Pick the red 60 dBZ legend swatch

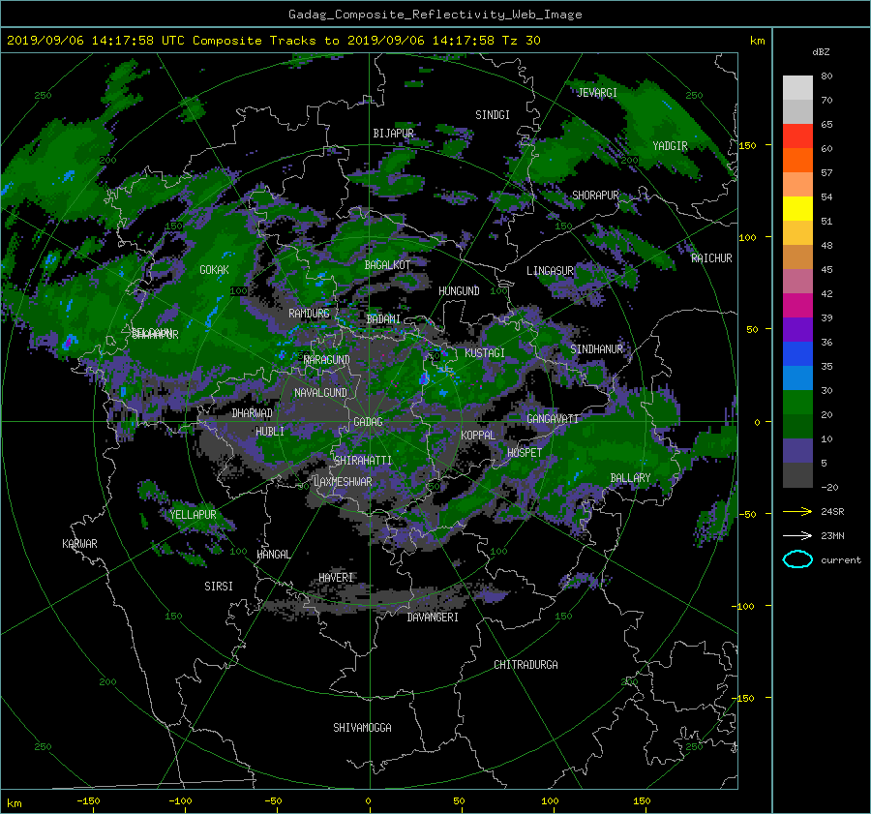pyautogui.click(x=797, y=136)
